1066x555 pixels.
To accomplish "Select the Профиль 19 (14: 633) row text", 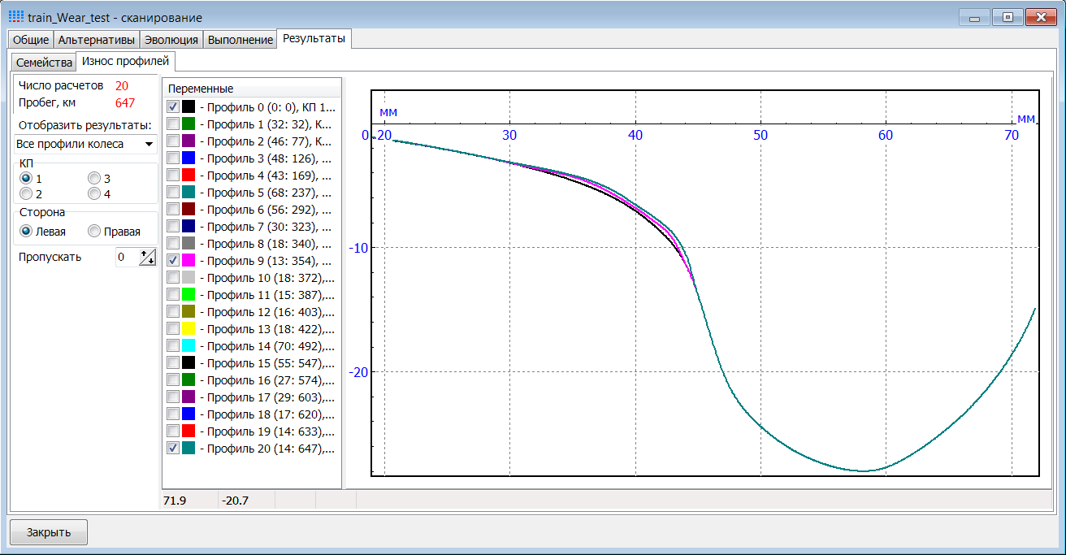I will coord(267,431).
